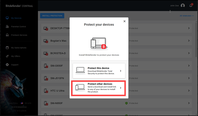Select SM-J510FN device name

point(57,78)
